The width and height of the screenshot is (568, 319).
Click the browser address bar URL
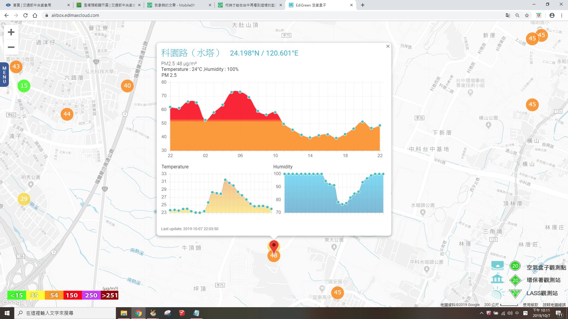[x=75, y=15]
